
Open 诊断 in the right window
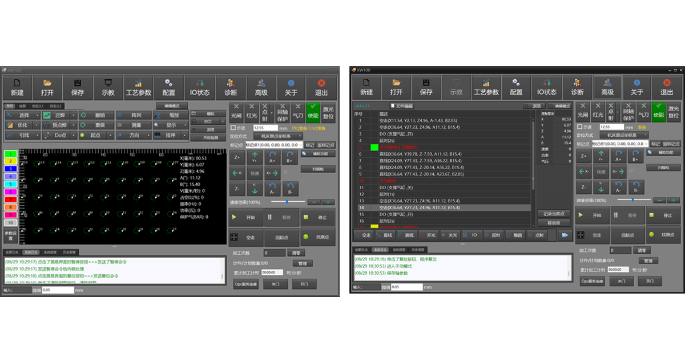click(x=577, y=87)
